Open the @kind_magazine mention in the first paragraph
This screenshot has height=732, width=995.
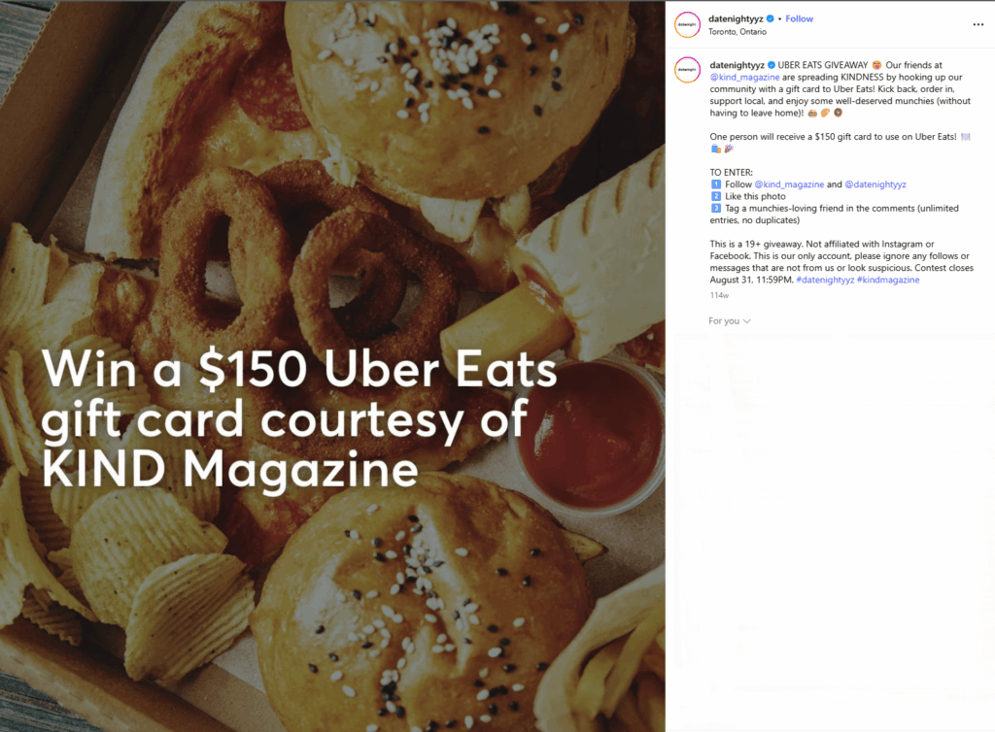pos(744,77)
